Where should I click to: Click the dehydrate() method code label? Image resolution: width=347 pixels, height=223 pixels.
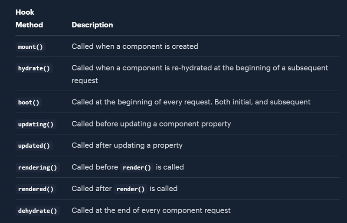pos(37,211)
